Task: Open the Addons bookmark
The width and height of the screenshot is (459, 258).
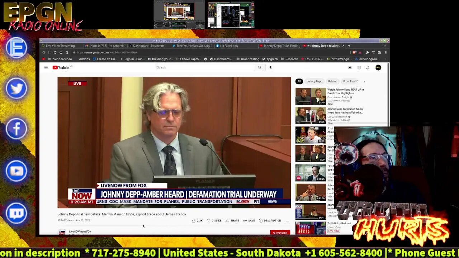Action: coord(84,59)
